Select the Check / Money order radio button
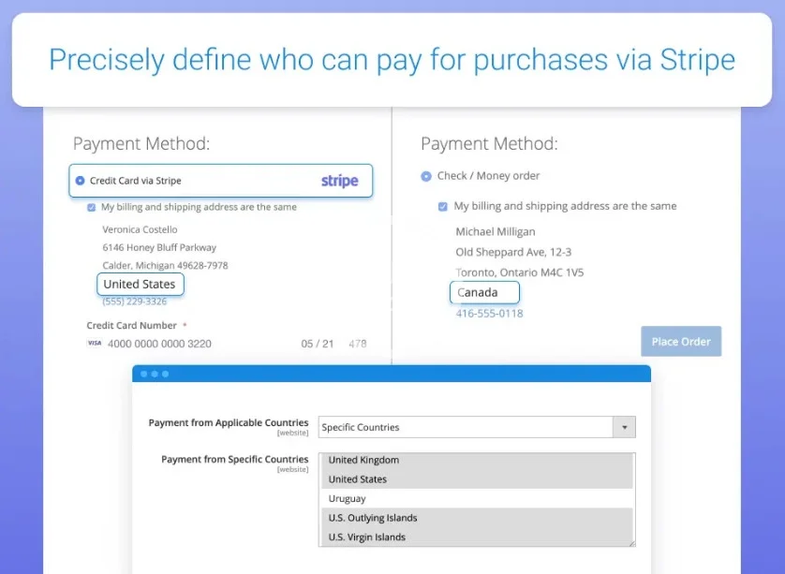Image resolution: width=785 pixels, height=574 pixels. point(426,176)
